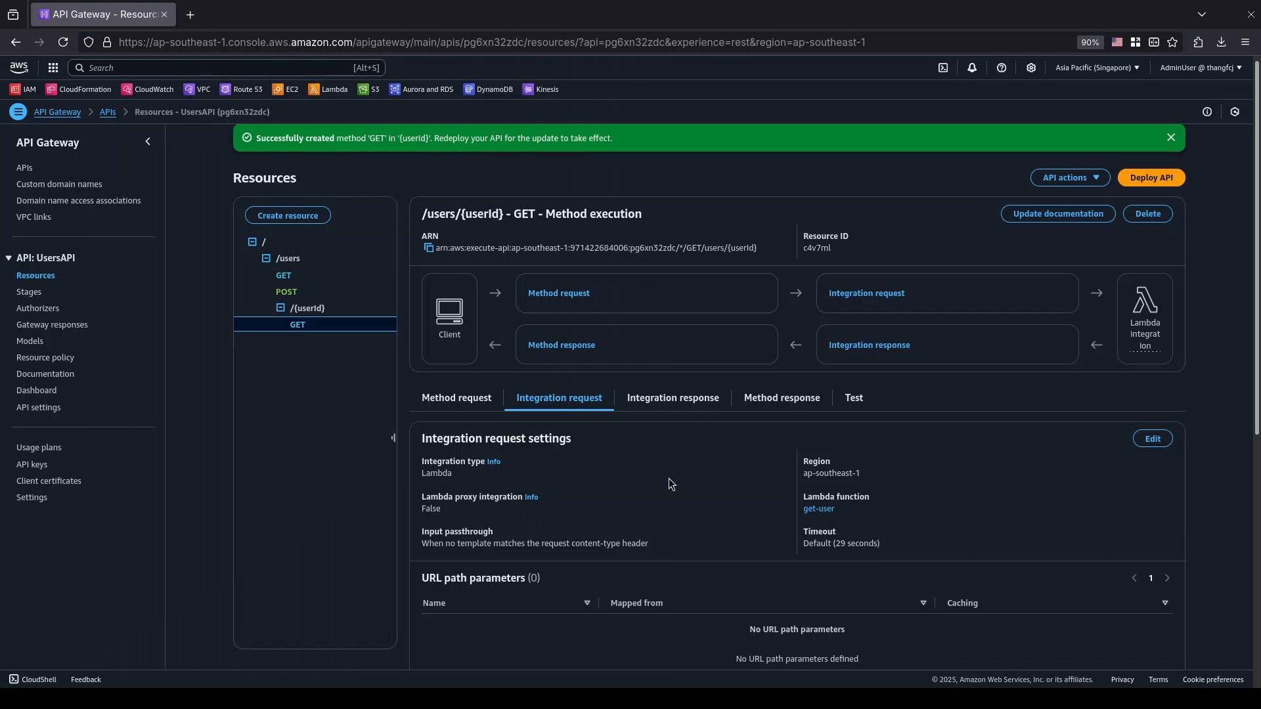Screen dimensions: 1261x709
Task: Open VPC bookmark shortcut
Action: (197, 89)
